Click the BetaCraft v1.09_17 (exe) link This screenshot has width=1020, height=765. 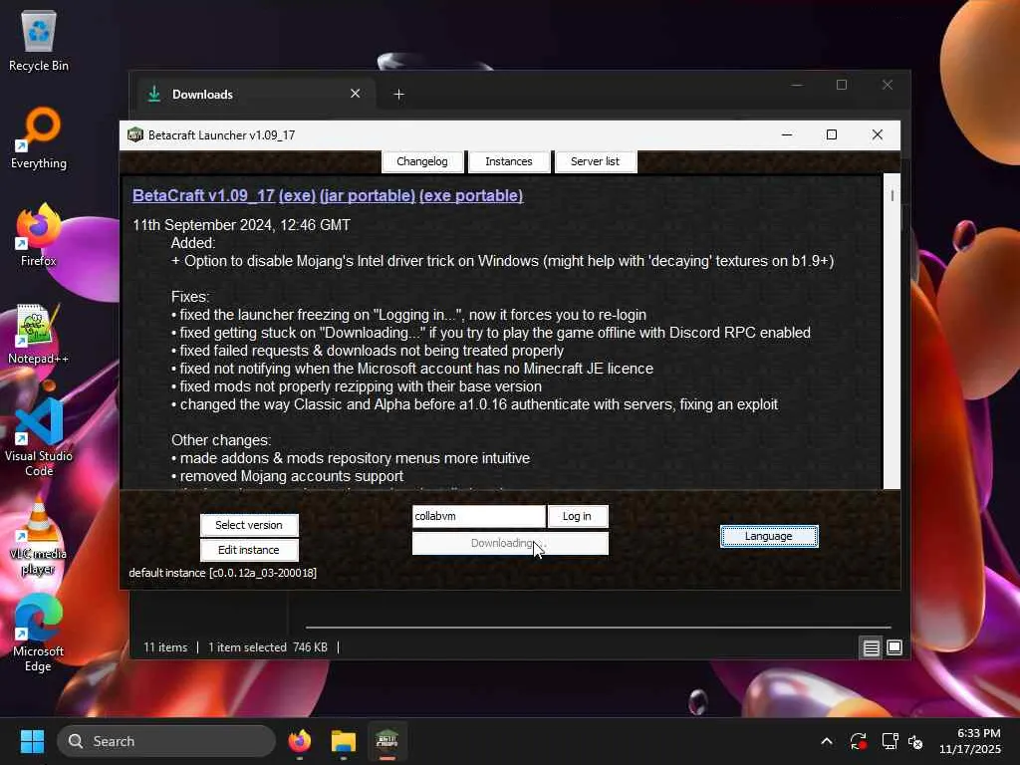tap(224, 196)
